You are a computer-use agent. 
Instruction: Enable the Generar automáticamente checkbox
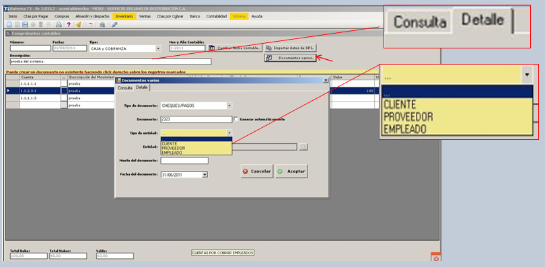click(x=236, y=119)
